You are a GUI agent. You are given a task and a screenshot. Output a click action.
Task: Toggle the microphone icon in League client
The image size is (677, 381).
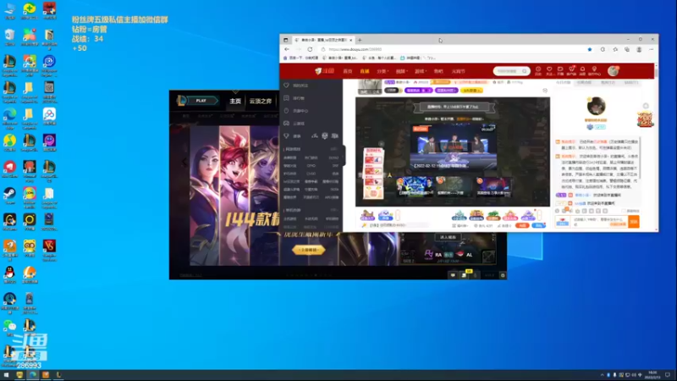tap(476, 275)
